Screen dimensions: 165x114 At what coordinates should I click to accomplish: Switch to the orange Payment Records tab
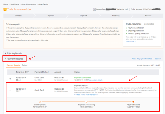point(13,65)
